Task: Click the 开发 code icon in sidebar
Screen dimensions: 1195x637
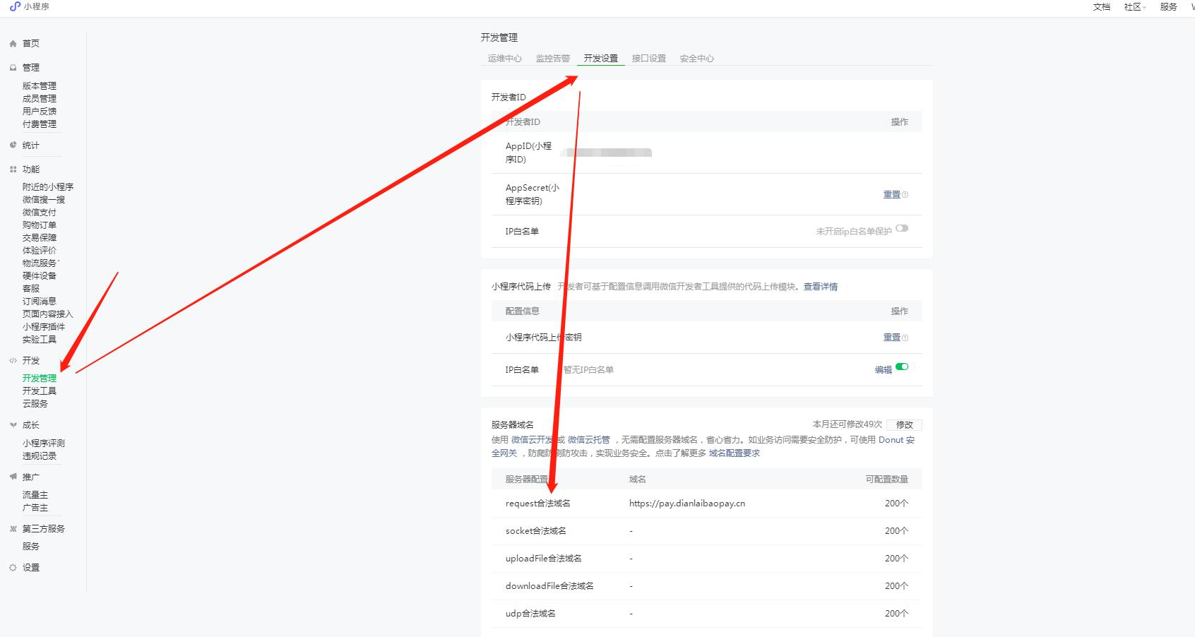Action: pyautogui.click(x=13, y=361)
